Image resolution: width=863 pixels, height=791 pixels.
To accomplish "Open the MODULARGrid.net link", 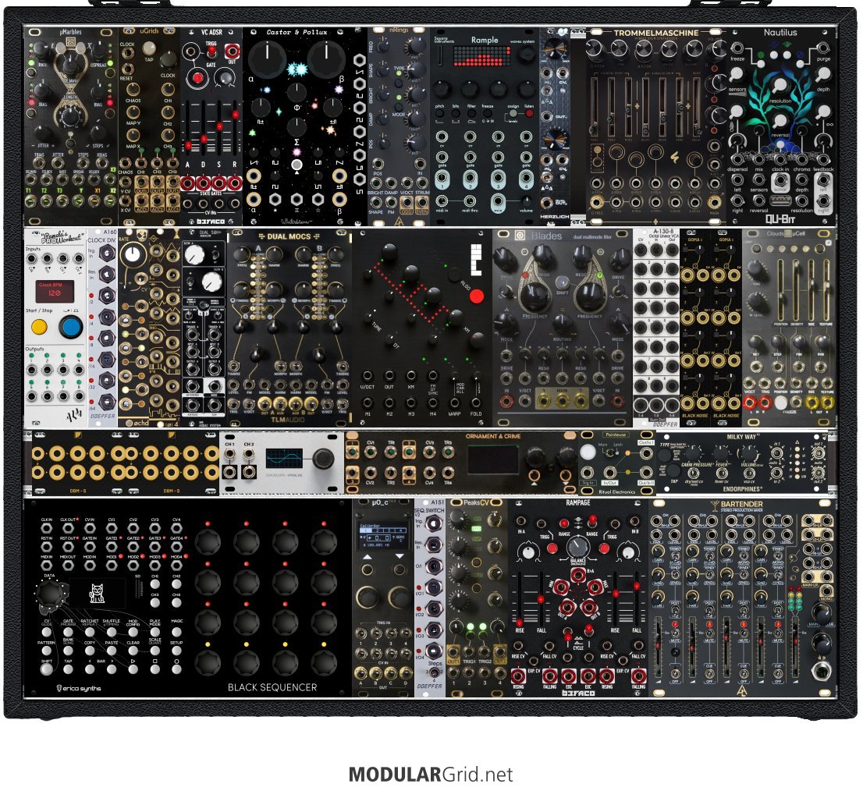I will click(x=431, y=774).
